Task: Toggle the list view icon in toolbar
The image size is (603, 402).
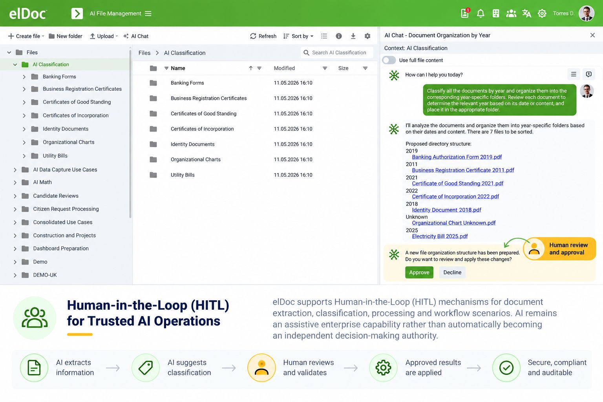Action: click(324, 36)
